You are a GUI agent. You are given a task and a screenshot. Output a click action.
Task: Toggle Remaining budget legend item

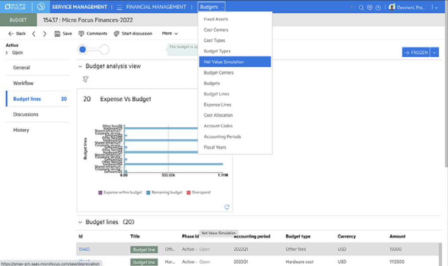[x=164, y=192]
